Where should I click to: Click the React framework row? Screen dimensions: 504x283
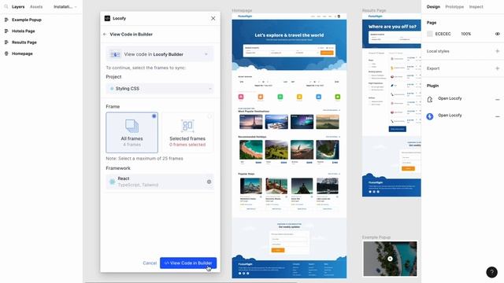tap(160, 182)
